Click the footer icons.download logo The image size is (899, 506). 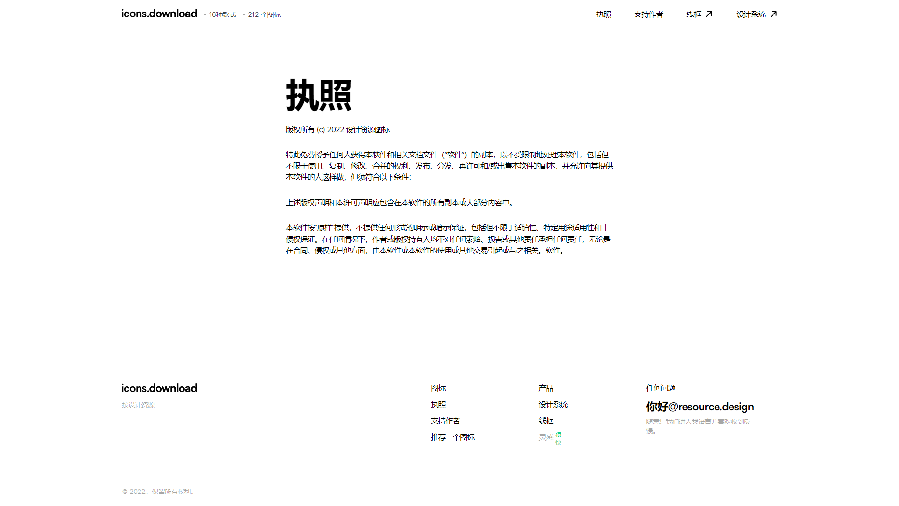(159, 388)
